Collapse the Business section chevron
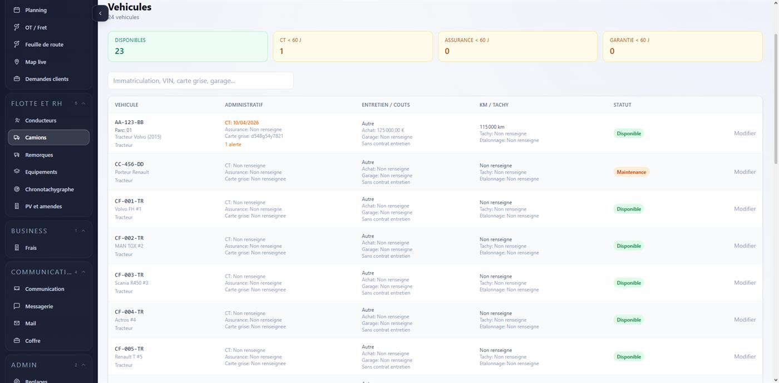779x383 pixels. [x=83, y=231]
